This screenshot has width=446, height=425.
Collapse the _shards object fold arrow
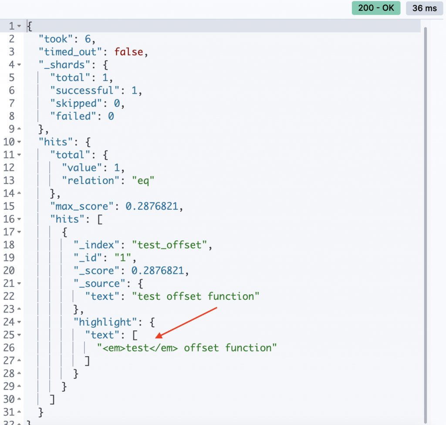point(19,65)
